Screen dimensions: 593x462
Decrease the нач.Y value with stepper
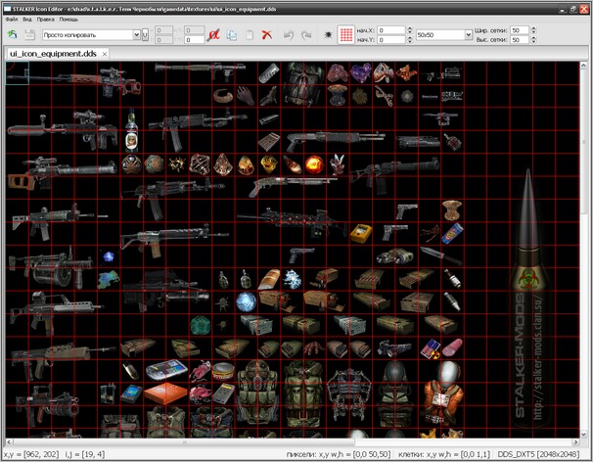(x=410, y=42)
